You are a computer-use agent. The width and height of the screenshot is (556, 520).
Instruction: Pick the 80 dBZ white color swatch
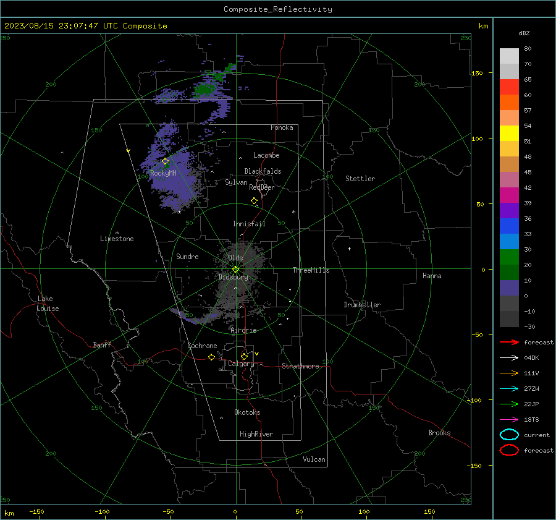tap(509, 56)
